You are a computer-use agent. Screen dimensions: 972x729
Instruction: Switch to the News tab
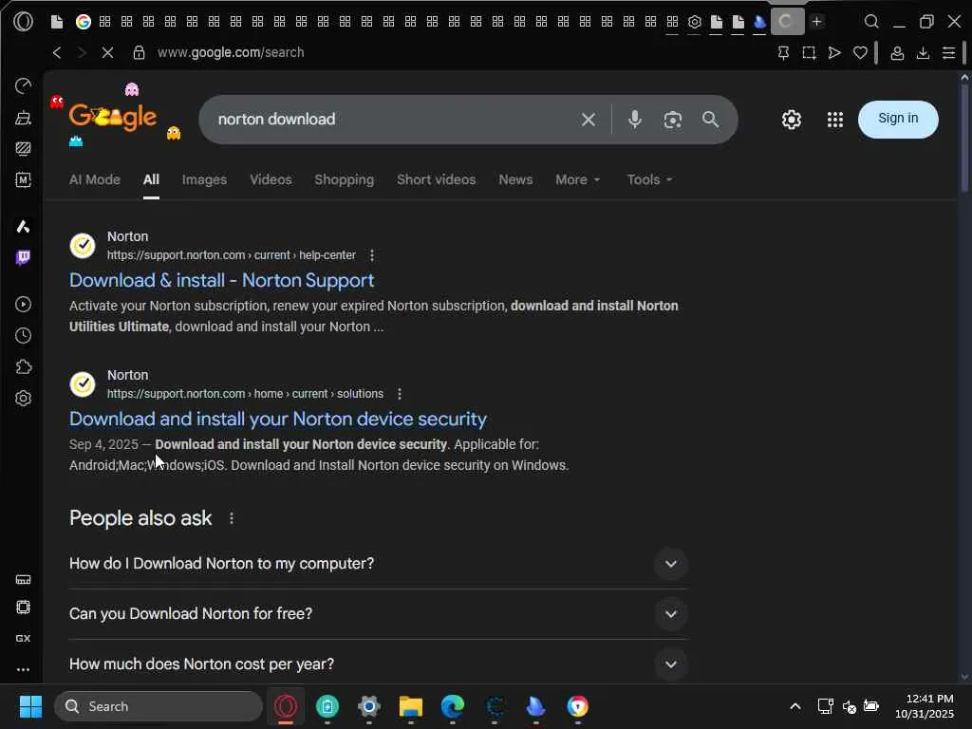click(x=515, y=179)
